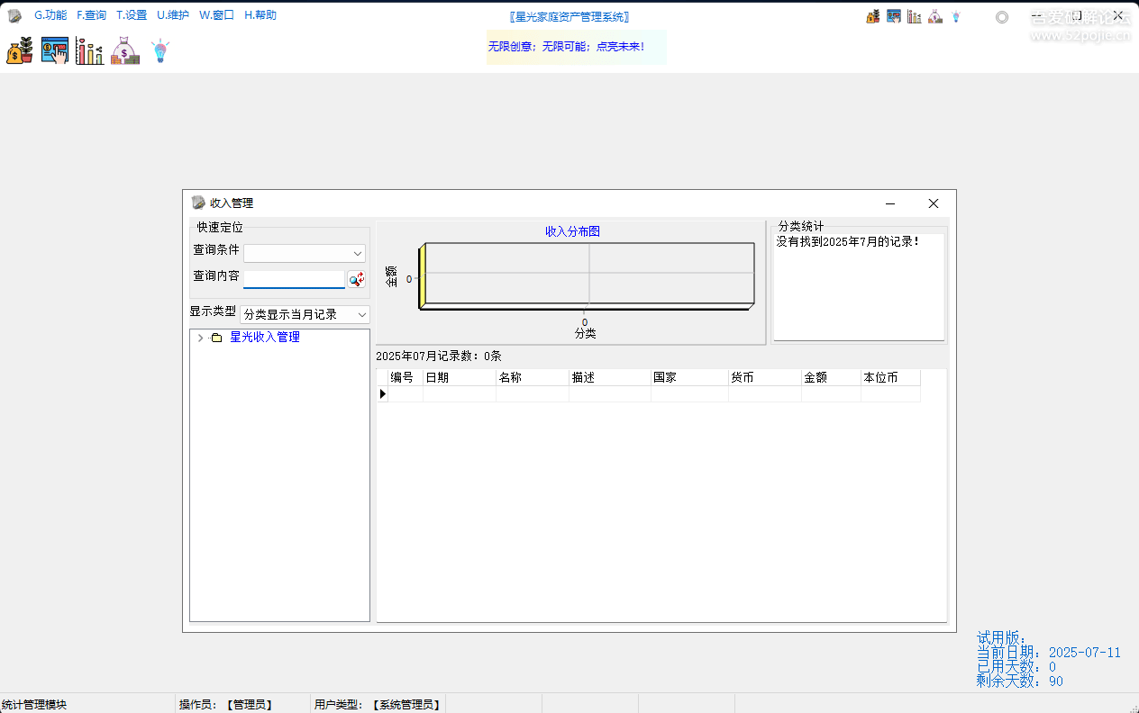1139x713 pixels.
Task: Click the 国家 column header
Action: (689, 377)
